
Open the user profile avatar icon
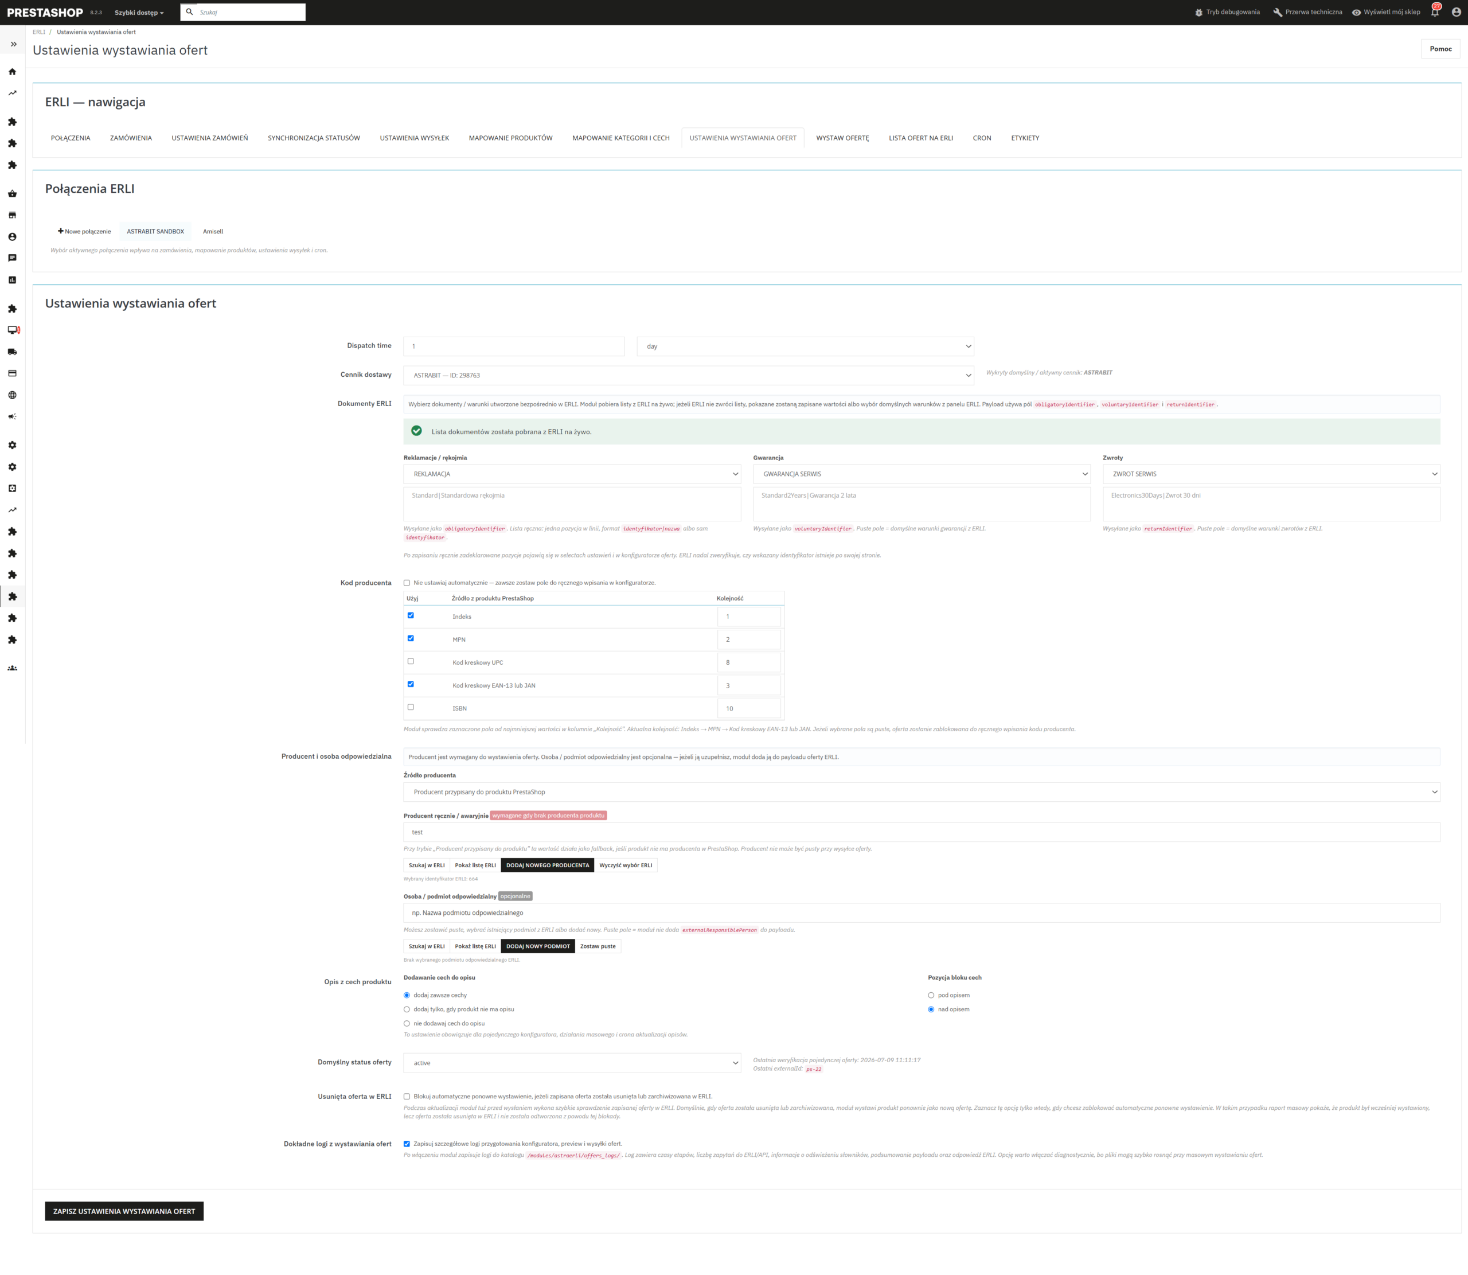[x=1456, y=12]
